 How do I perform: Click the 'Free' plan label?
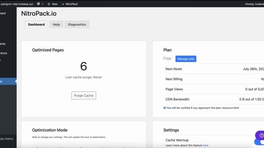167,58
